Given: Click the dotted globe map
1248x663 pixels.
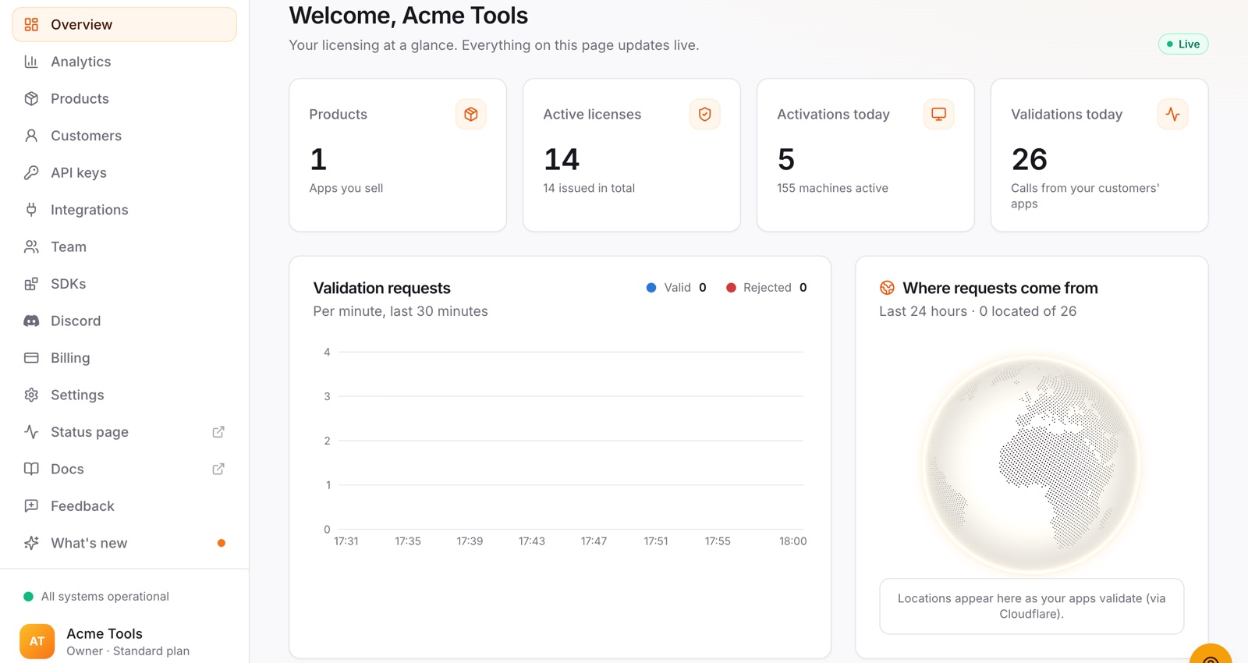Looking at the screenshot, I should 1031,464.
